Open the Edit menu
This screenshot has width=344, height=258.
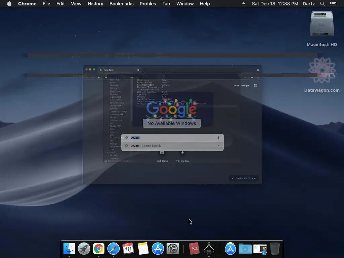(x=60, y=4)
